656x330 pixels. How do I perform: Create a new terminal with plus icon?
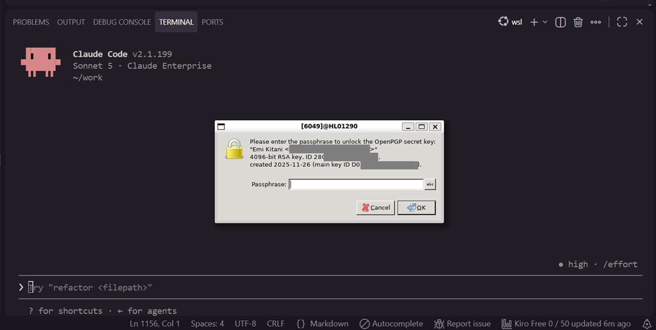[534, 22]
